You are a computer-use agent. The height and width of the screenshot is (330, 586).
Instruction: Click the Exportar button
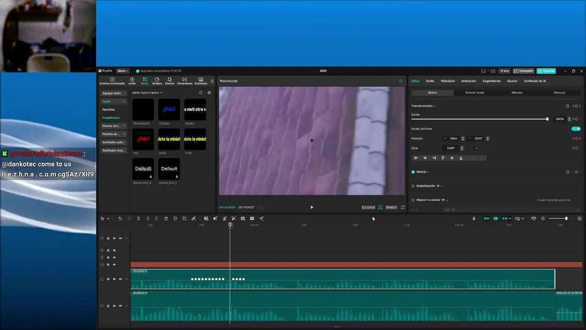click(546, 71)
